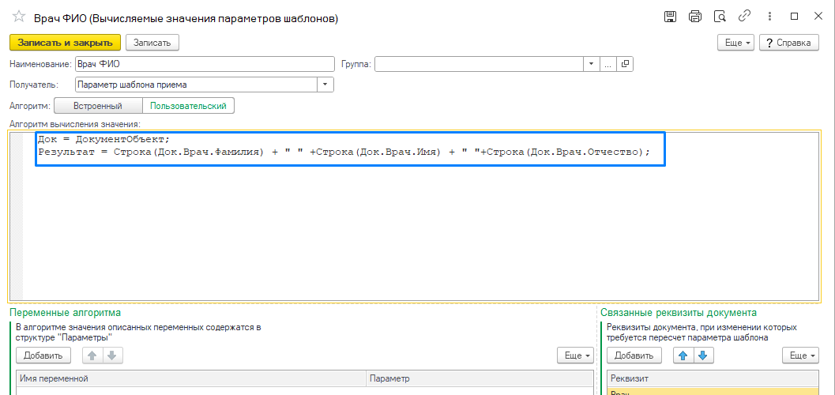Select Пользовательский algorithm mode
Screen dimensions: 835x395
[189, 106]
